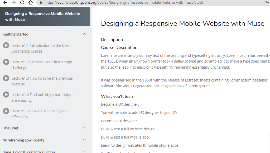
Task: Go back with the browser back arrow
Action: point(5,2)
